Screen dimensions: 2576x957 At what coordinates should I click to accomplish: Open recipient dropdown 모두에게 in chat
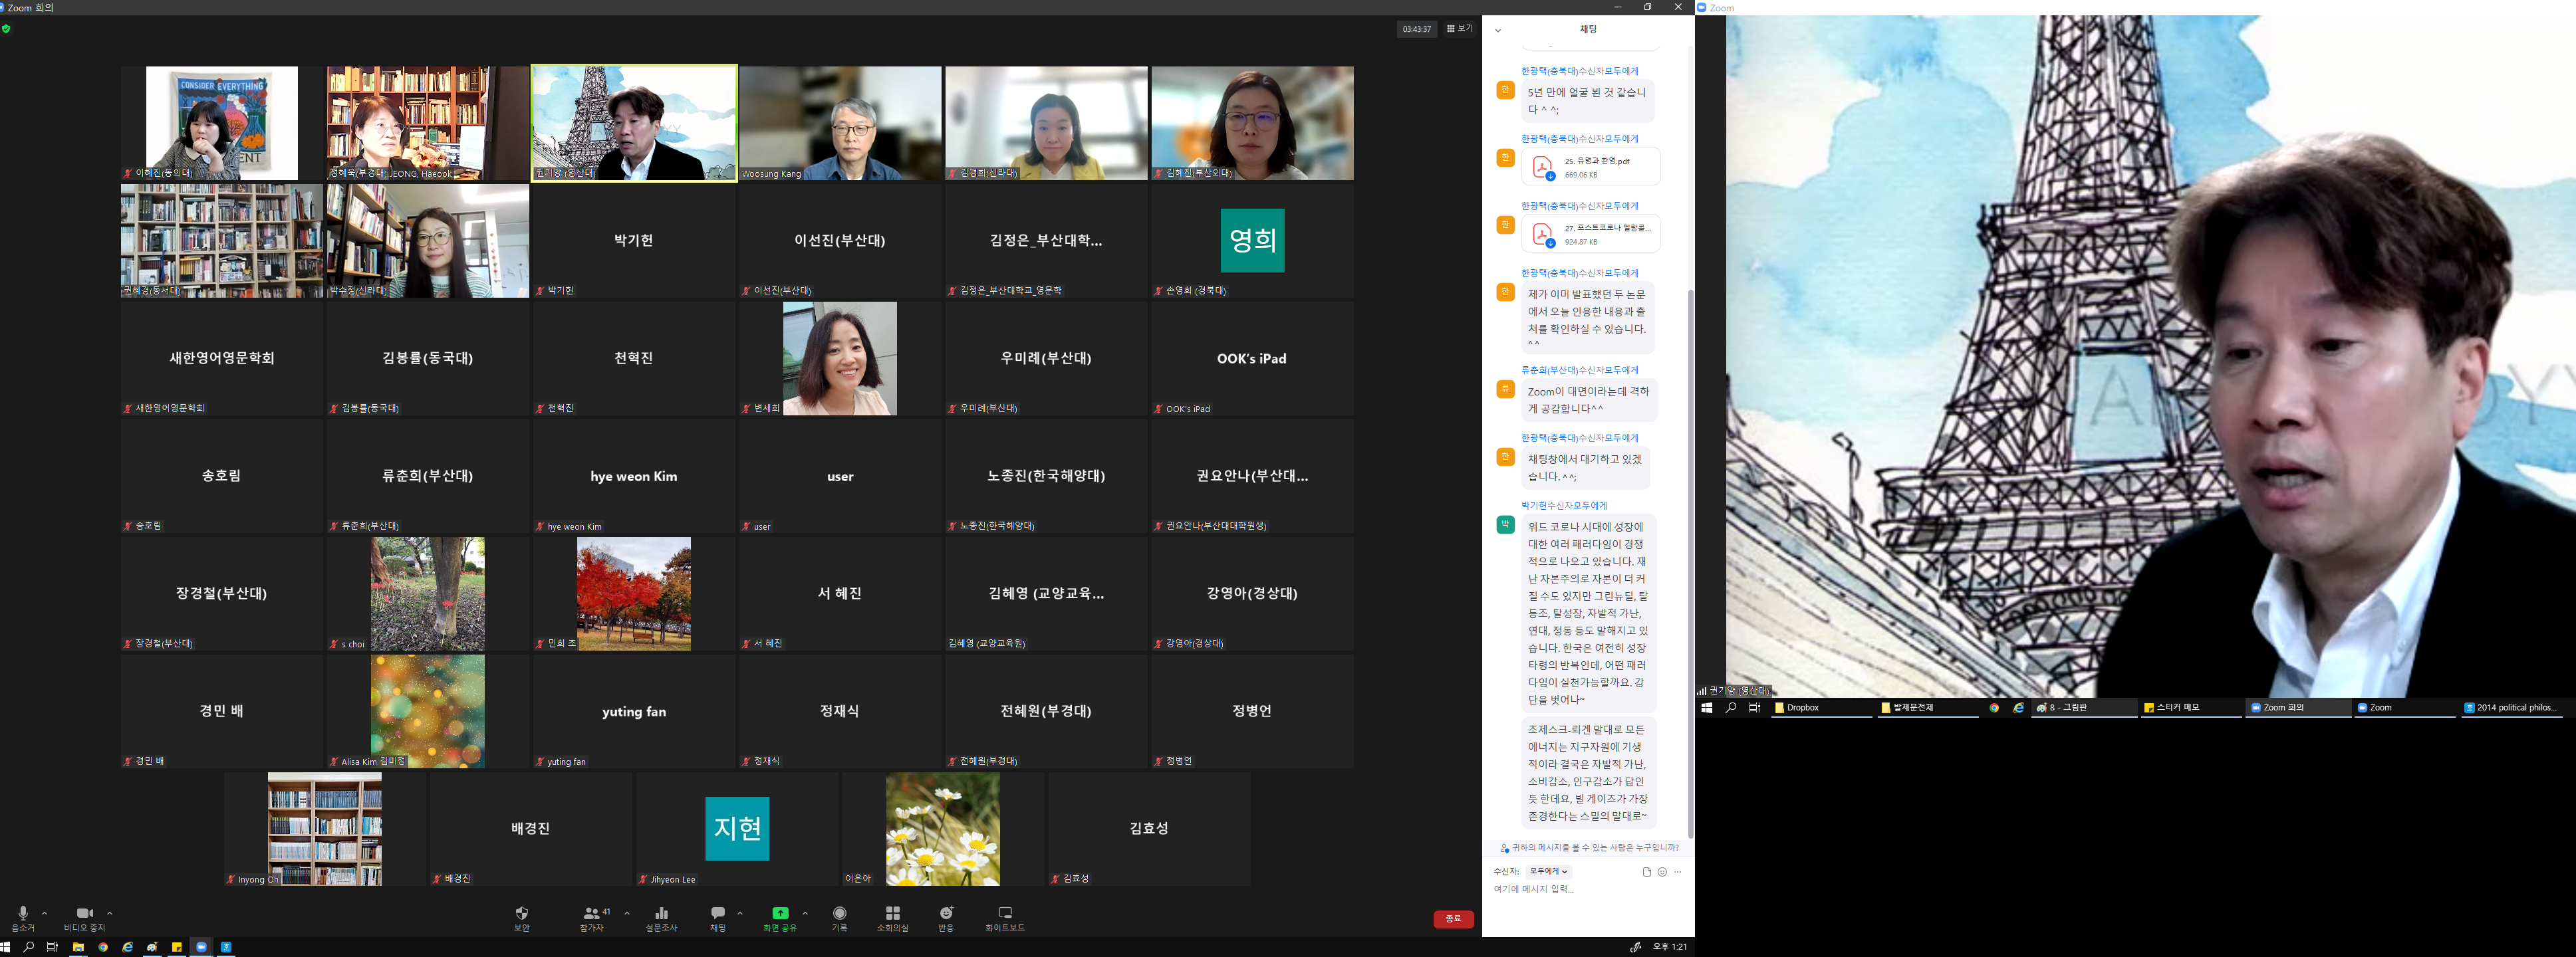tap(1548, 872)
